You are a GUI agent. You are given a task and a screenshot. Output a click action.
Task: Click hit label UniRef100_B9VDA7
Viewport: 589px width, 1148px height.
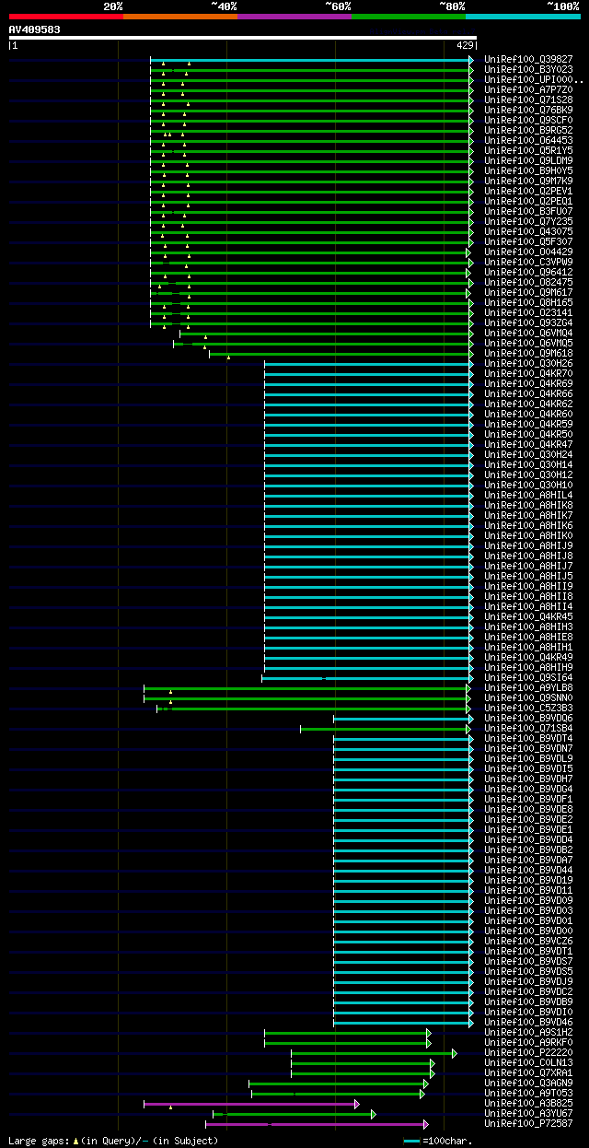(528, 861)
